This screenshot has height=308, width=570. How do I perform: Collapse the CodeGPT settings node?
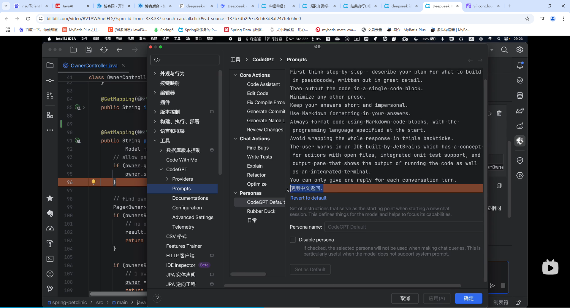coord(161,169)
